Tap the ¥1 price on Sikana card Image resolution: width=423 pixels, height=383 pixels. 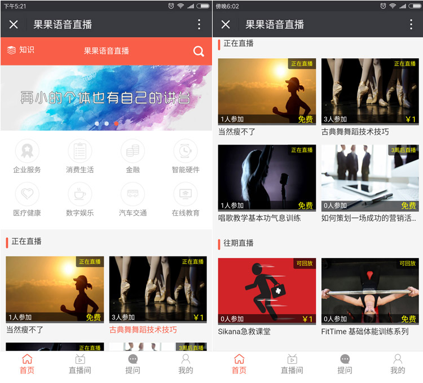click(x=307, y=319)
